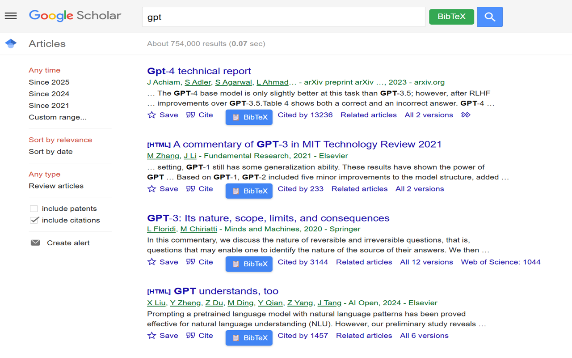Viewport: 572px width, 358px height.
Task: Click BibTeX button for GPT understands, too
Action: click(249, 338)
